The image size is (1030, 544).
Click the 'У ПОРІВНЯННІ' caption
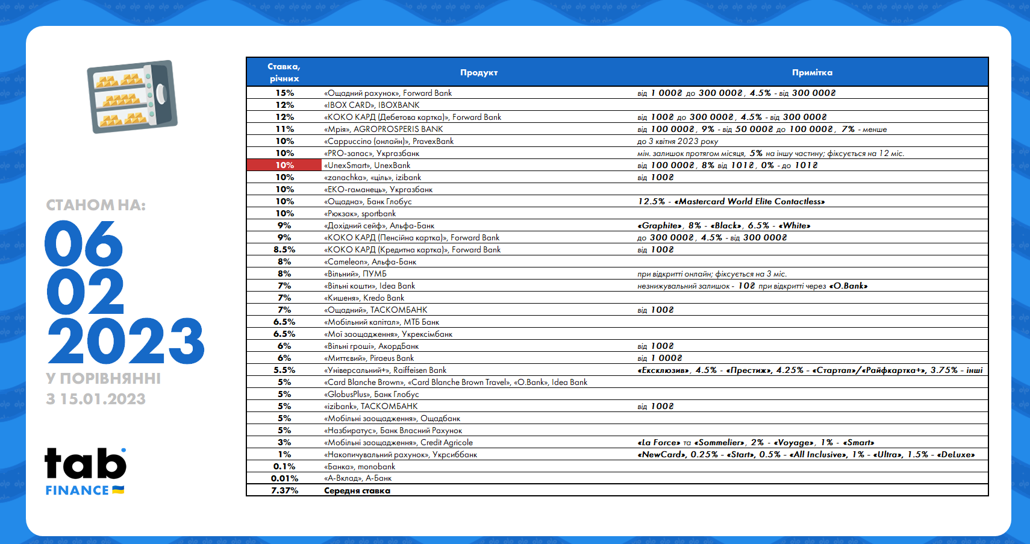pyautogui.click(x=104, y=378)
